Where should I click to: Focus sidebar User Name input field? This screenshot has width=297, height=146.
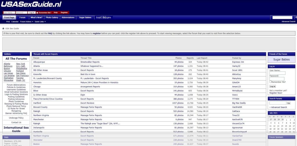click(277, 73)
